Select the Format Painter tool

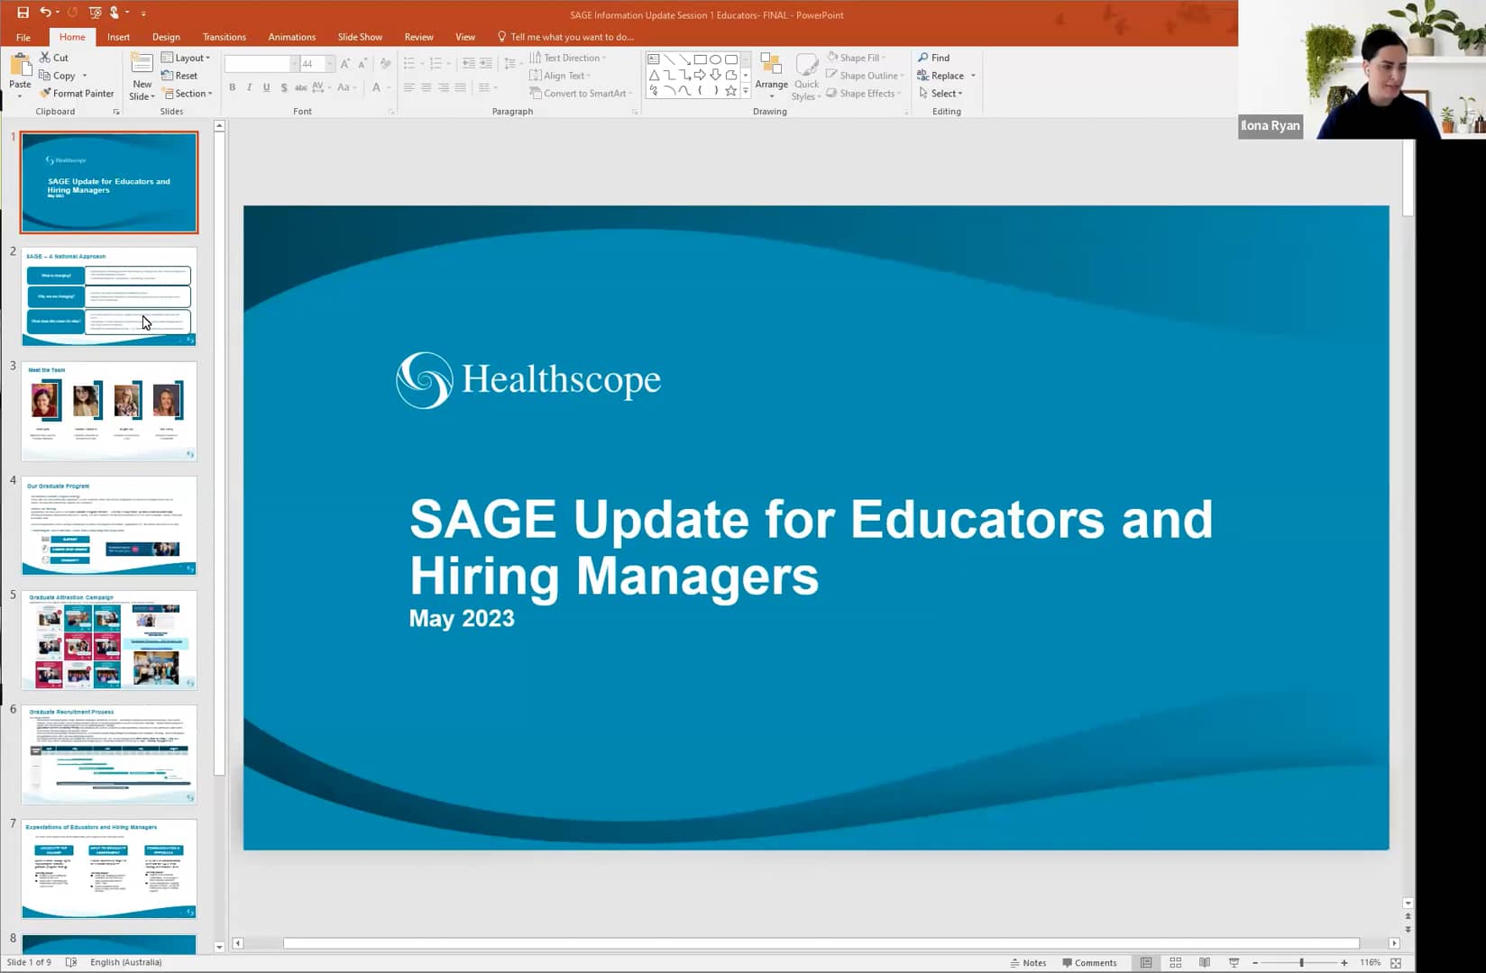pos(78,93)
